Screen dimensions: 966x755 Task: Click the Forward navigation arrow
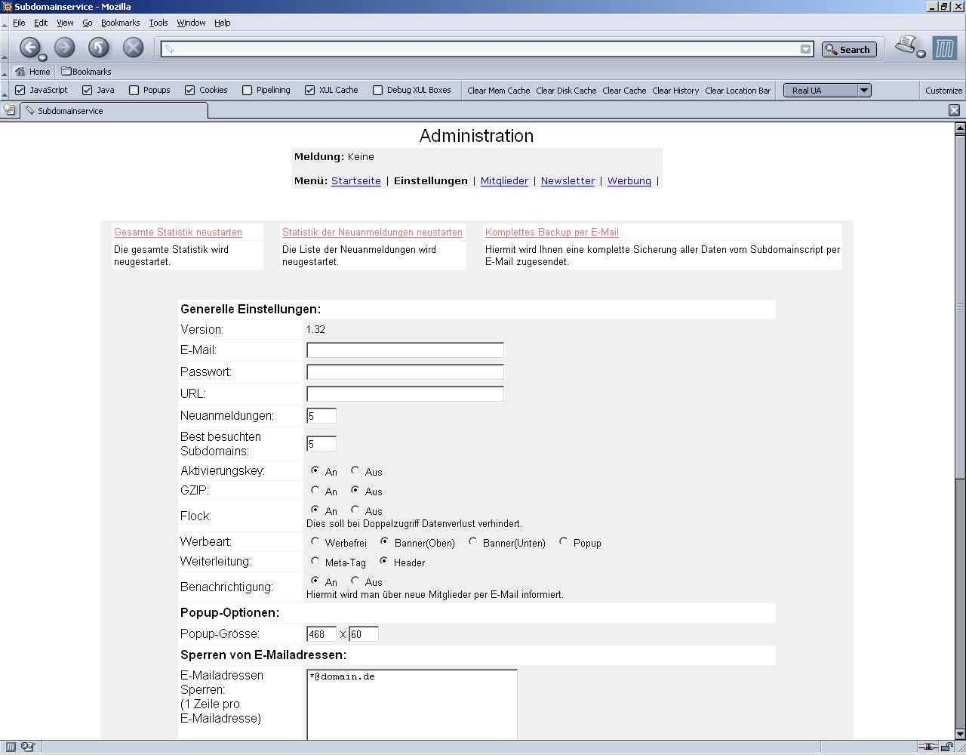point(64,48)
